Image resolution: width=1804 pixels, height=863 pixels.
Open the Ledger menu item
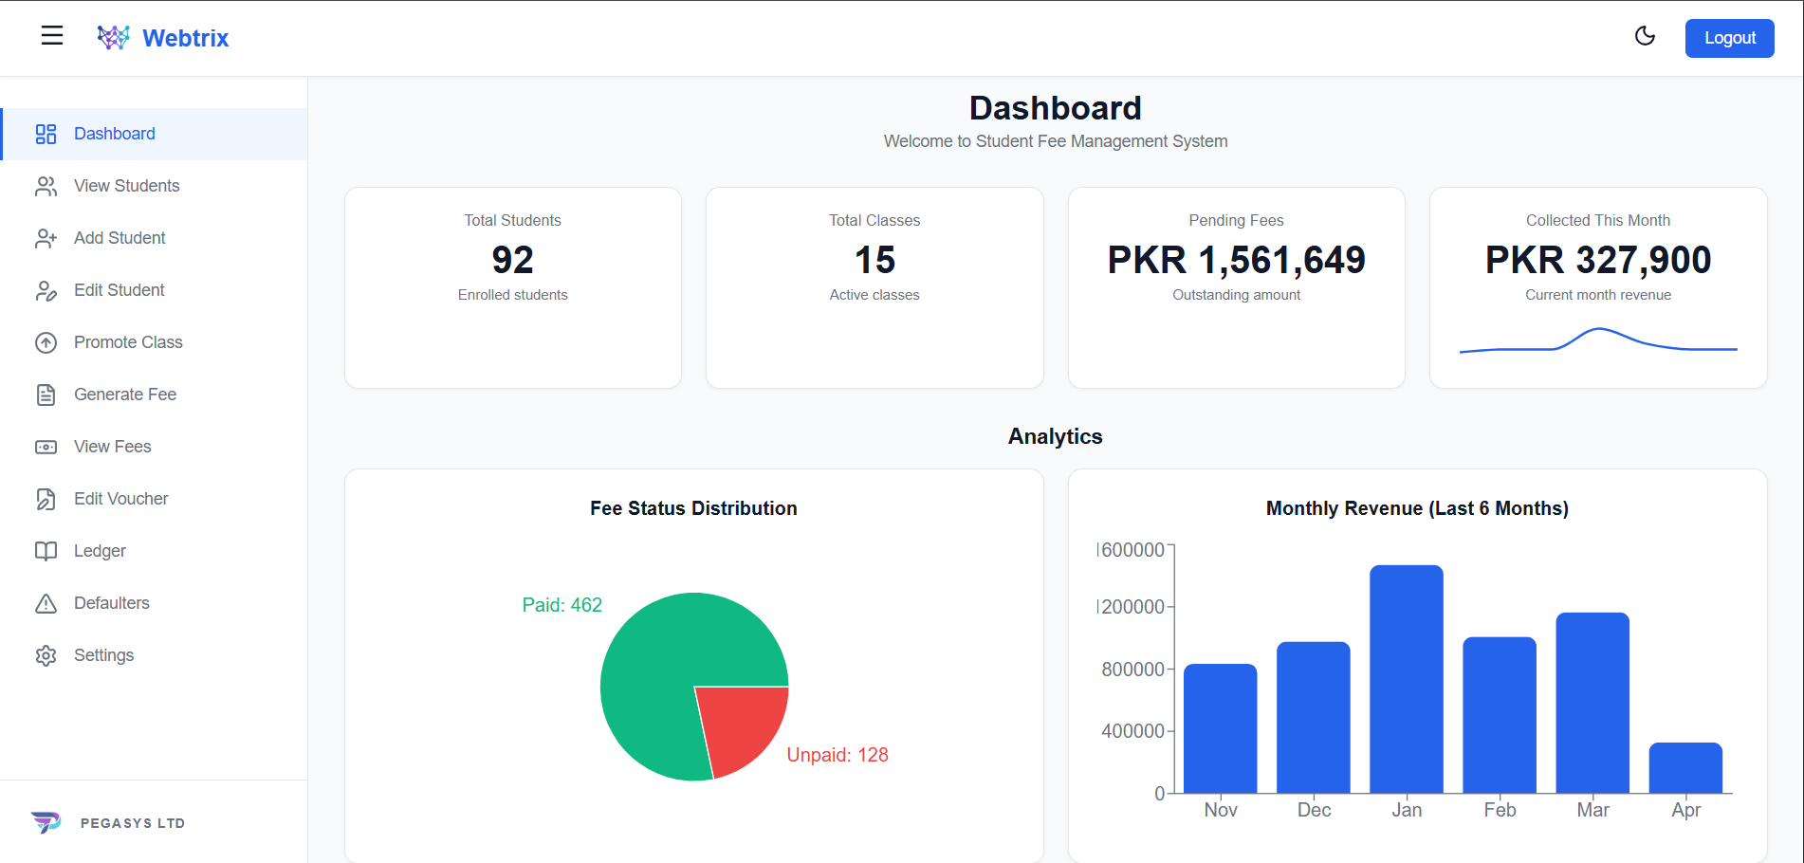[100, 551]
